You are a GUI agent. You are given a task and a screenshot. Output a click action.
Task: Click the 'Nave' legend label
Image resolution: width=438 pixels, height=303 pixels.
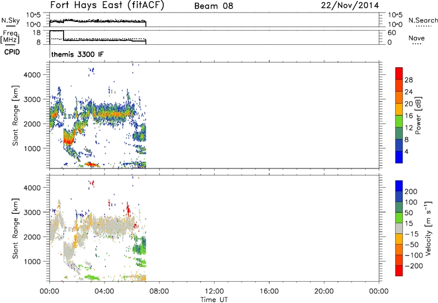point(417,38)
